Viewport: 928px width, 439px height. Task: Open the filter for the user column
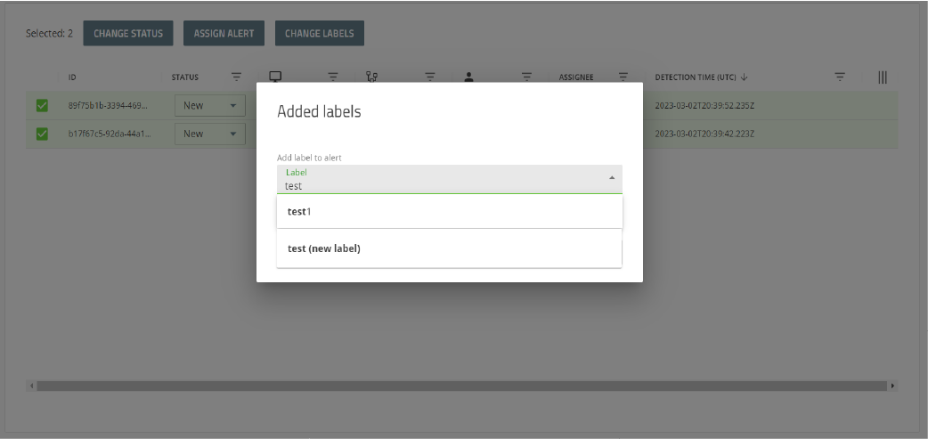coord(526,77)
